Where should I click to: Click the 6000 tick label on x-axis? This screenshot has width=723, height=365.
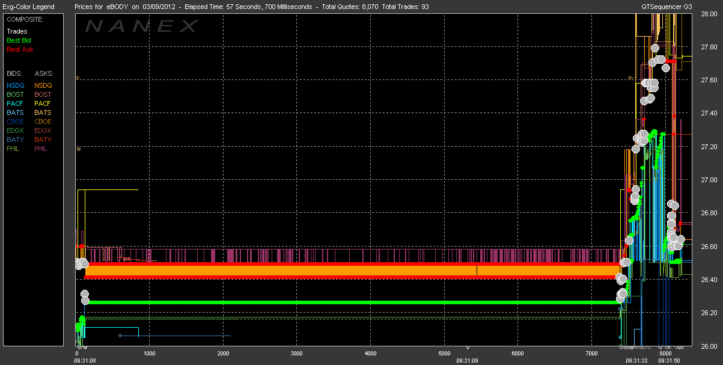pyautogui.click(x=517, y=354)
